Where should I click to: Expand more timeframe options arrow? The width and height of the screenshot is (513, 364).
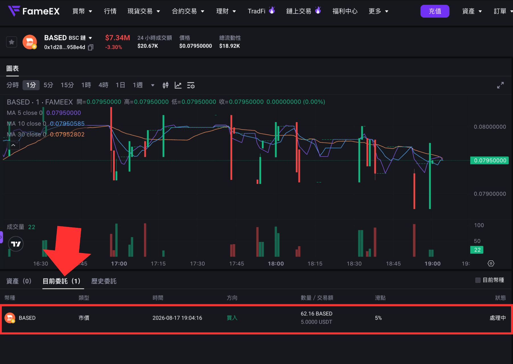click(x=153, y=85)
